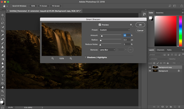Select the Zoom tool in toolbar
This screenshot has width=184, height=109.
[3, 91]
